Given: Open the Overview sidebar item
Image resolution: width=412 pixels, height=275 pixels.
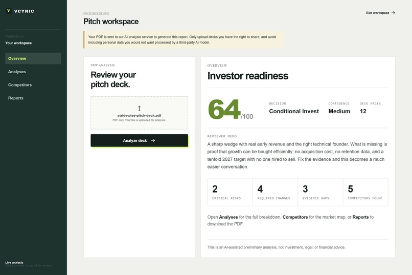Looking at the screenshot, I should 33,58.
